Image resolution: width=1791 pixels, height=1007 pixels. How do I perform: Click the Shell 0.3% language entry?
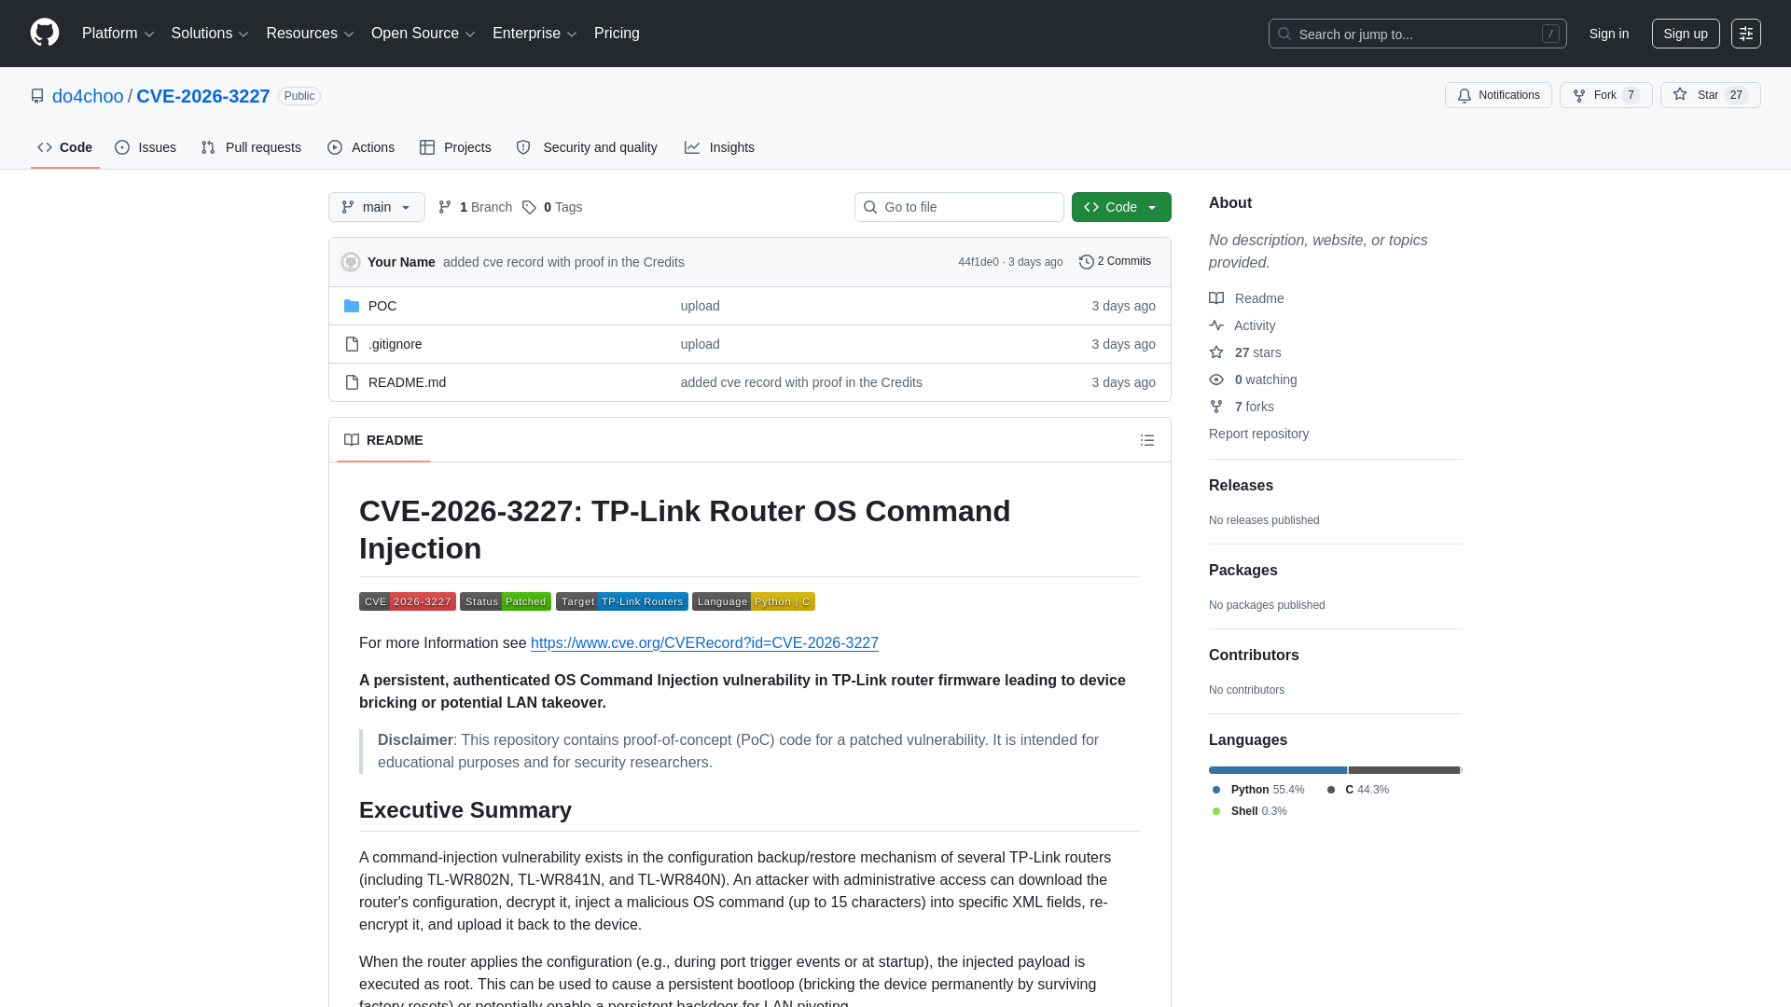pyautogui.click(x=1249, y=811)
